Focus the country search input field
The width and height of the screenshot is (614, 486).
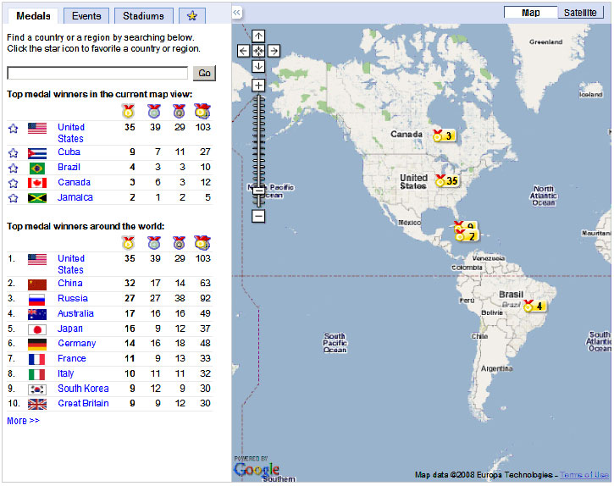[97, 73]
